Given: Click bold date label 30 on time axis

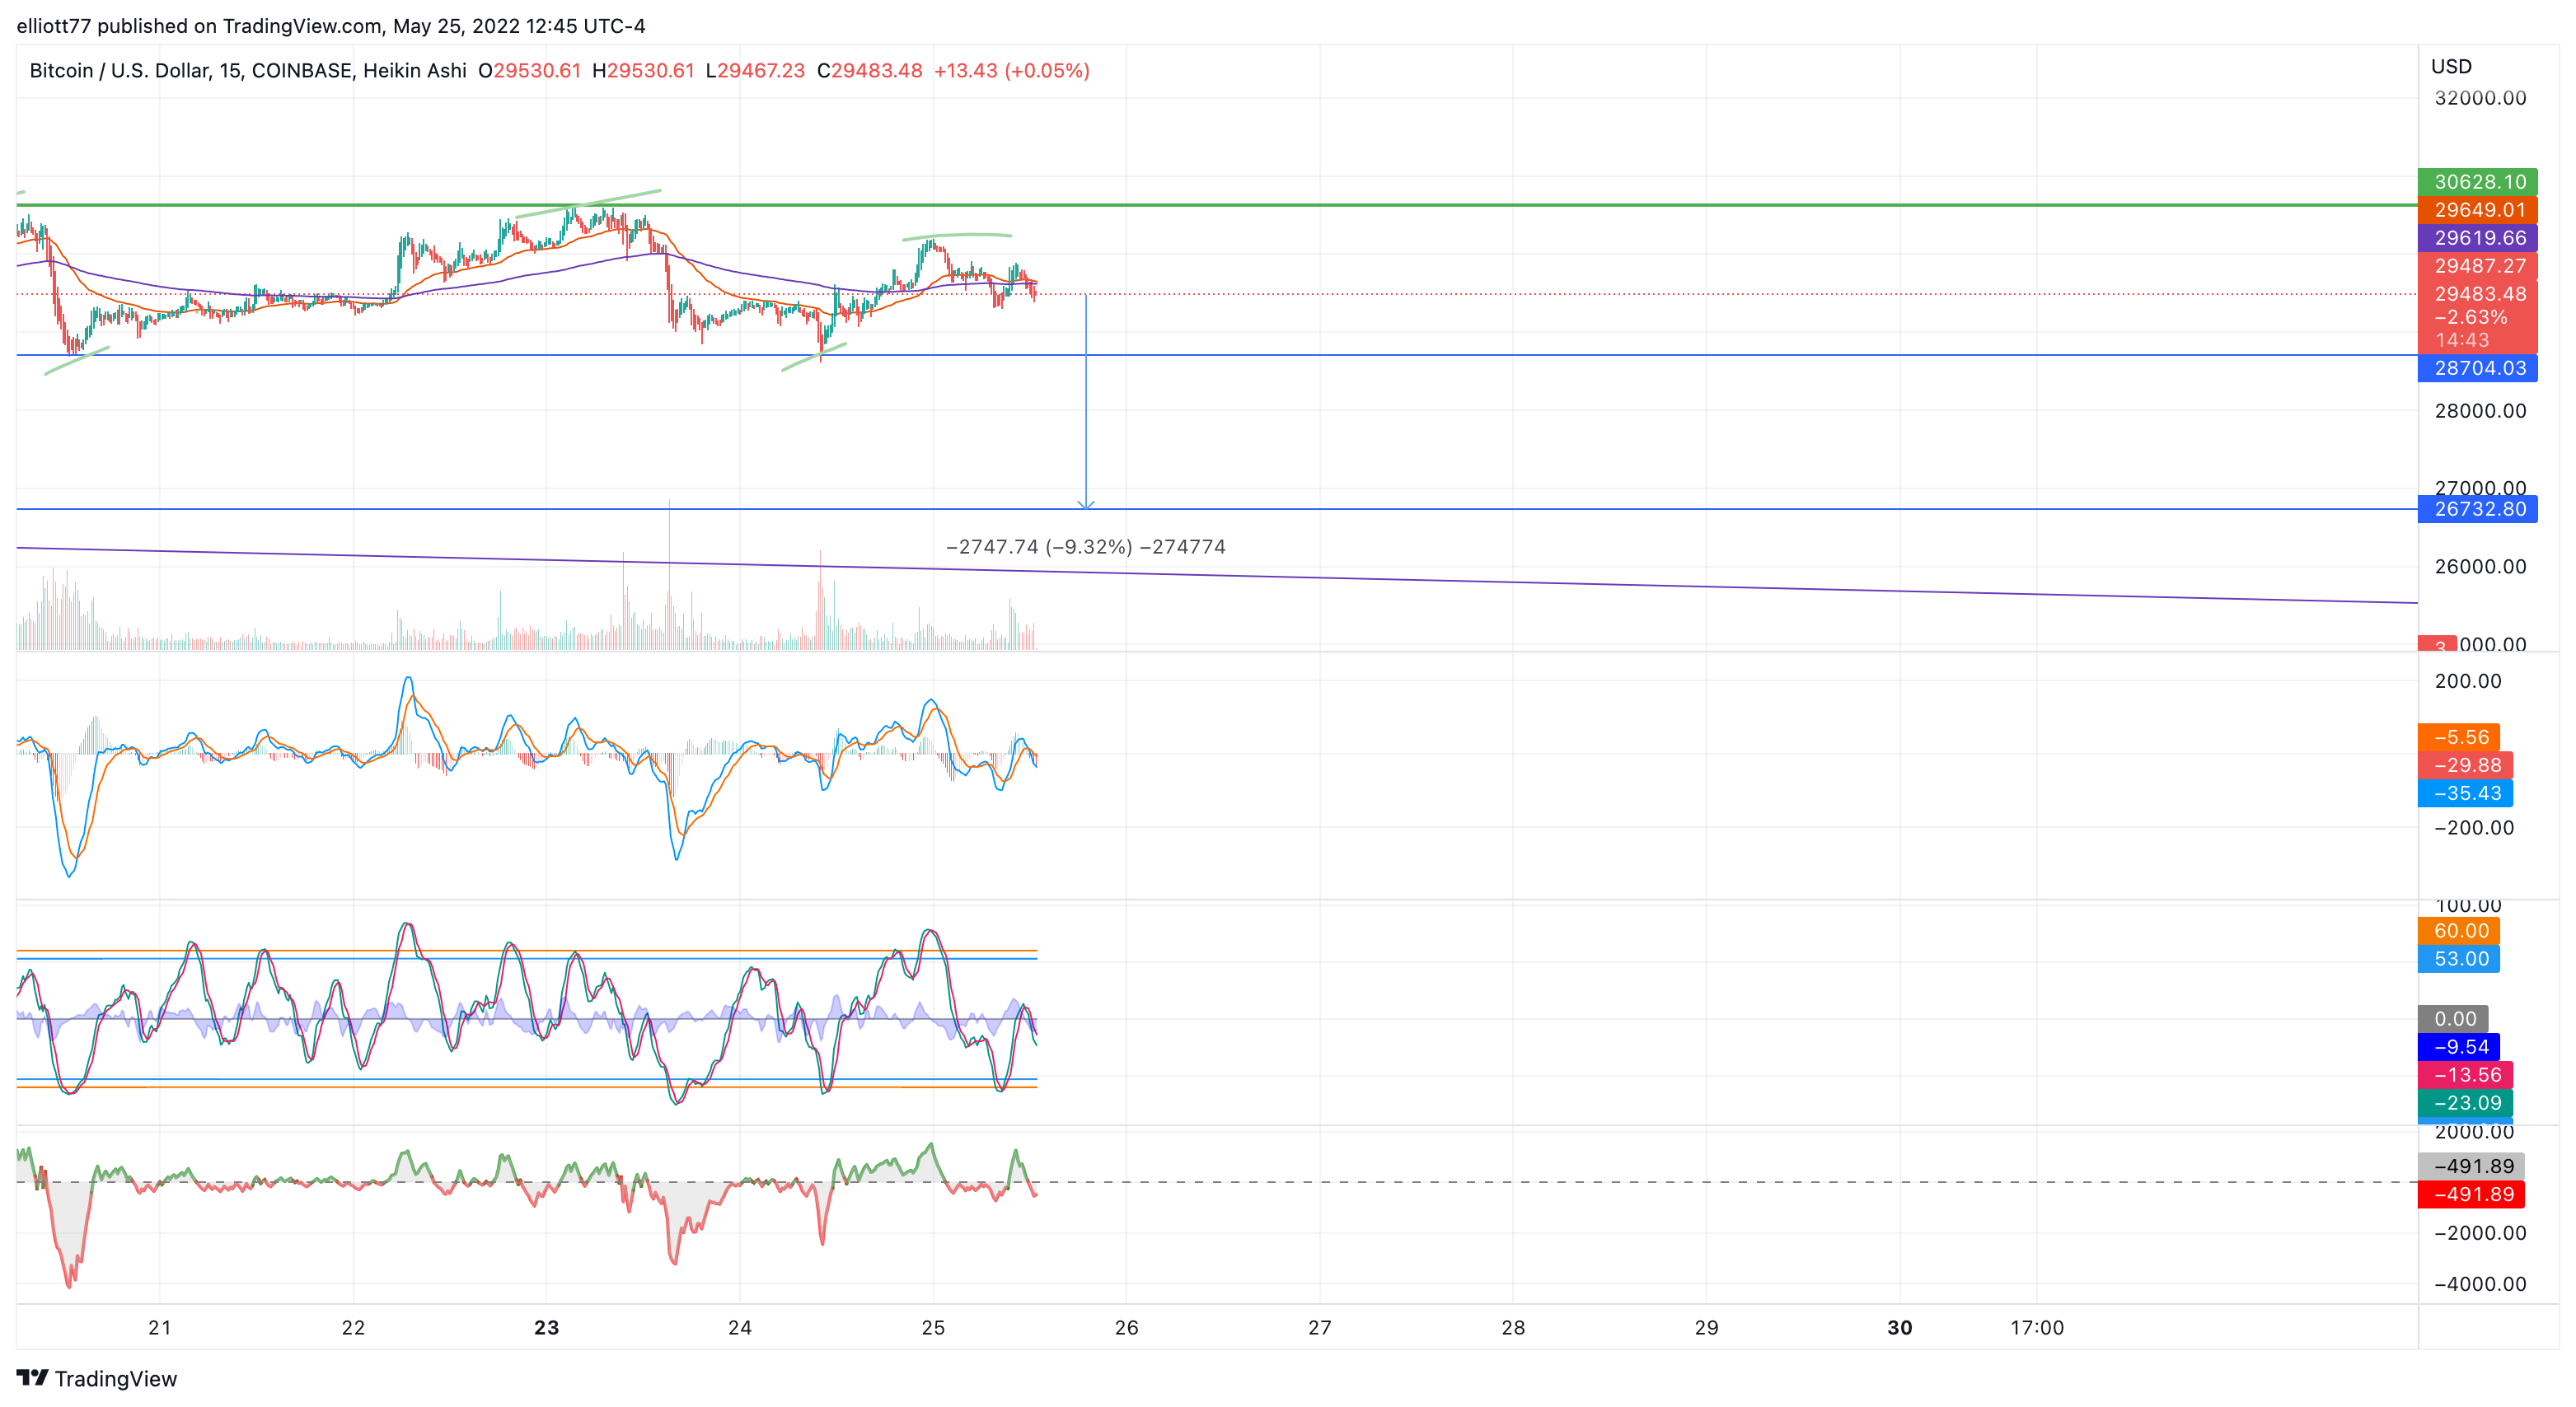Looking at the screenshot, I should 1900,1328.
